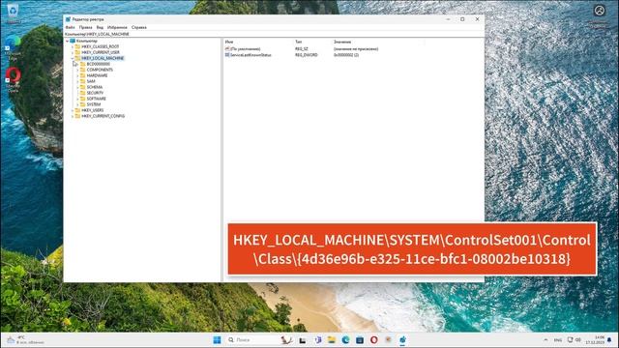
Task: Open the Правка menu
Action: point(85,27)
